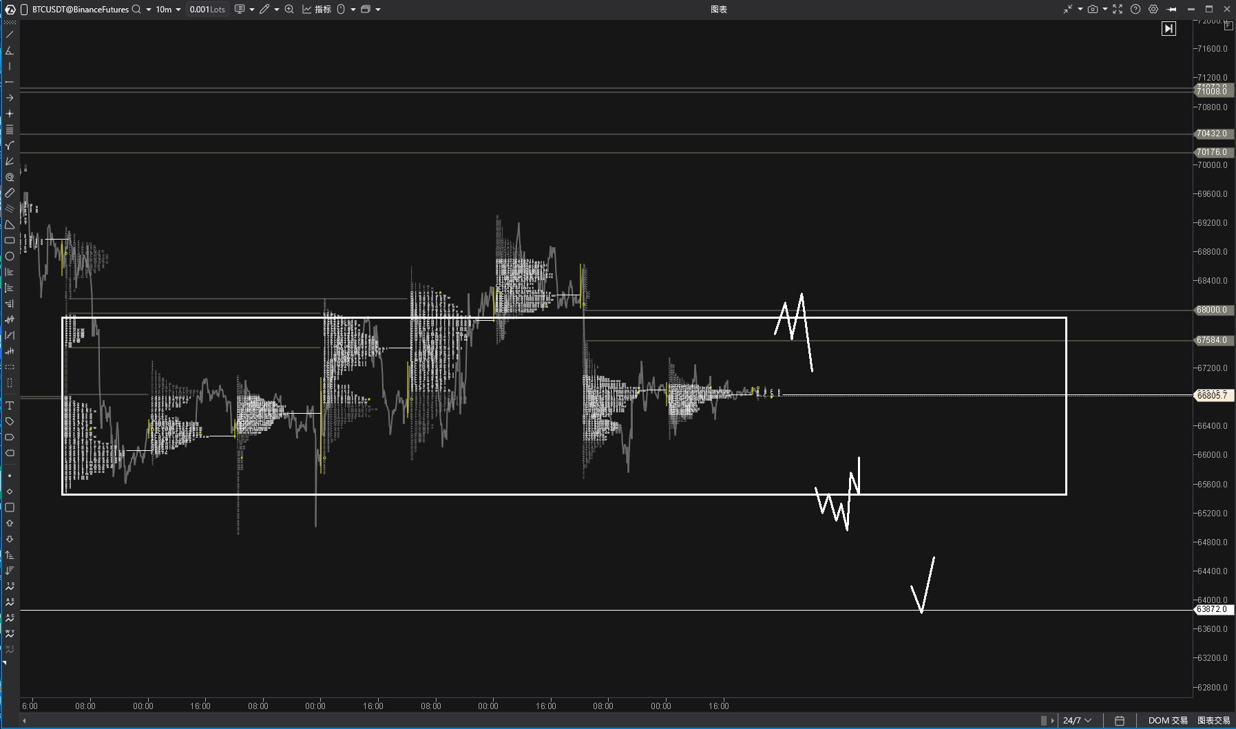1236x729 pixels.
Task: Select the triangle shape tool
Action: click(x=10, y=224)
